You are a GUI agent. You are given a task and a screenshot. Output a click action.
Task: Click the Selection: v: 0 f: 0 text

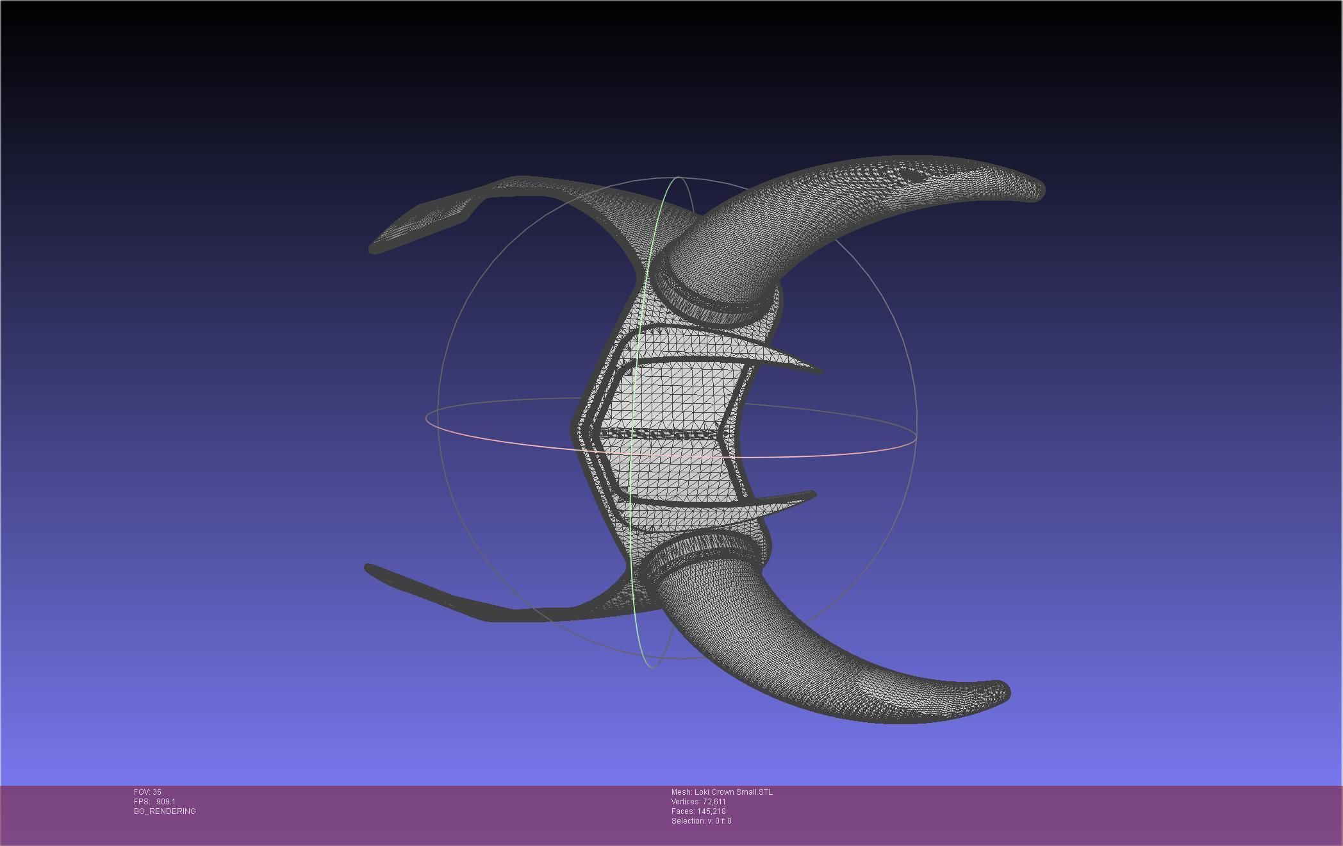coord(701,821)
